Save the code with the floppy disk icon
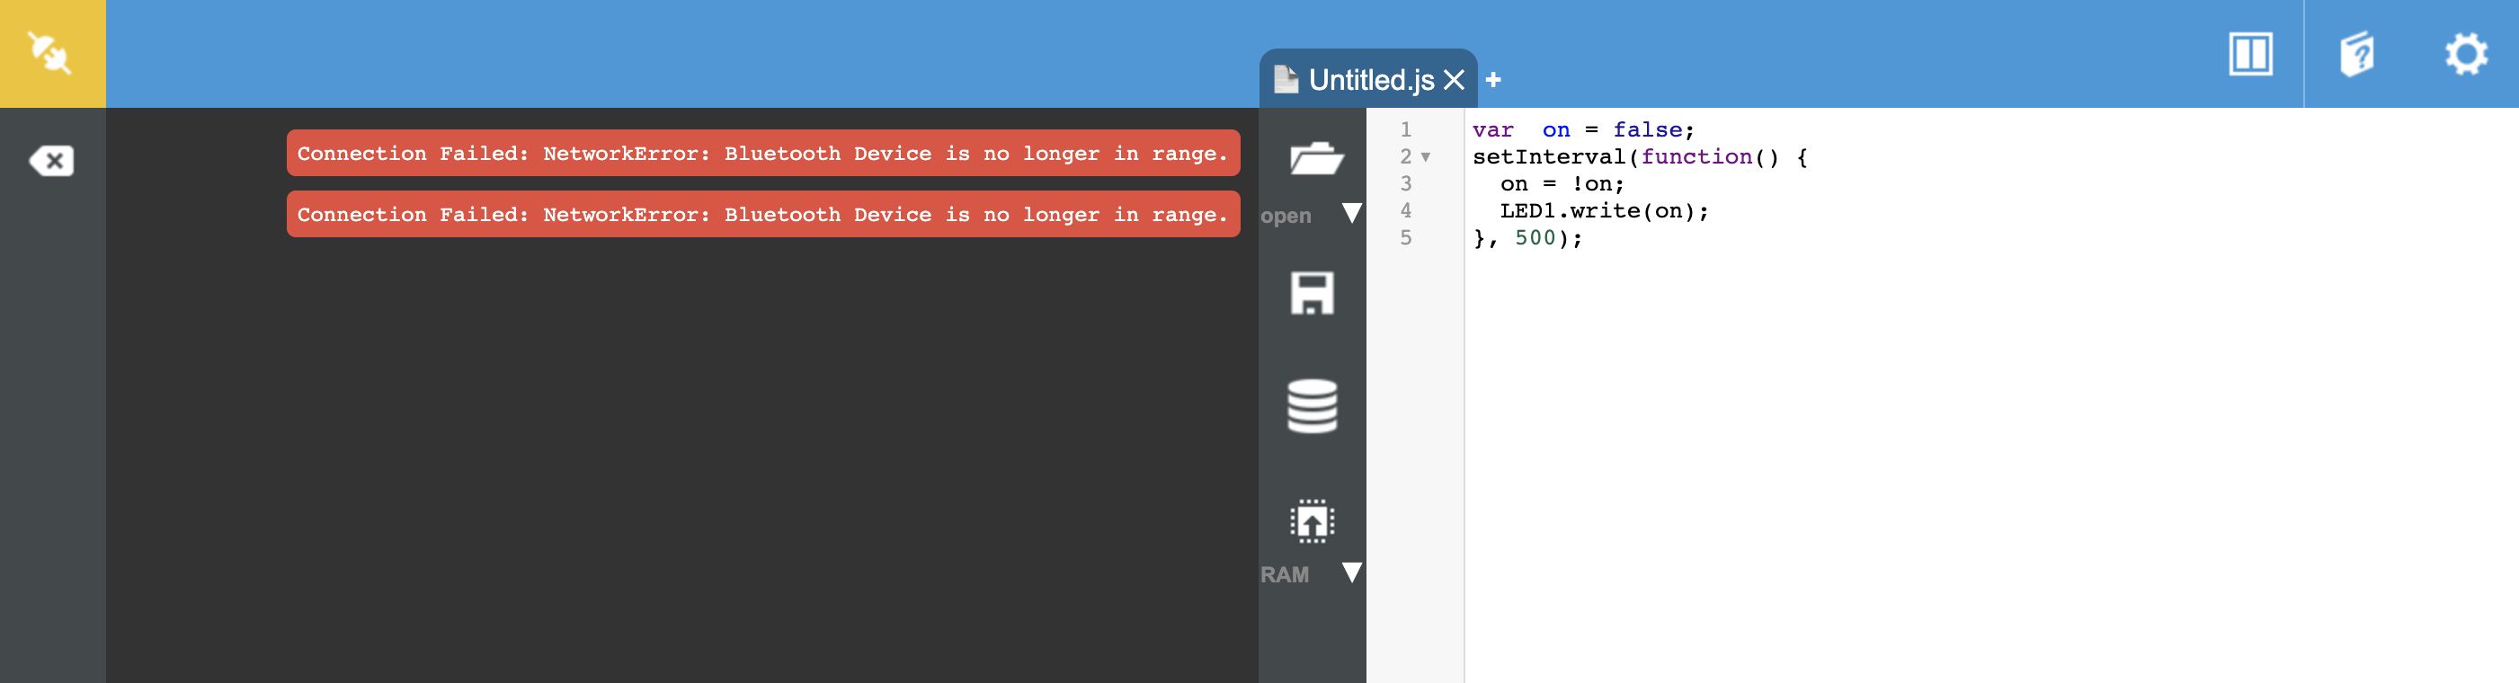Screen dimensions: 2519x683 click(1312, 293)
